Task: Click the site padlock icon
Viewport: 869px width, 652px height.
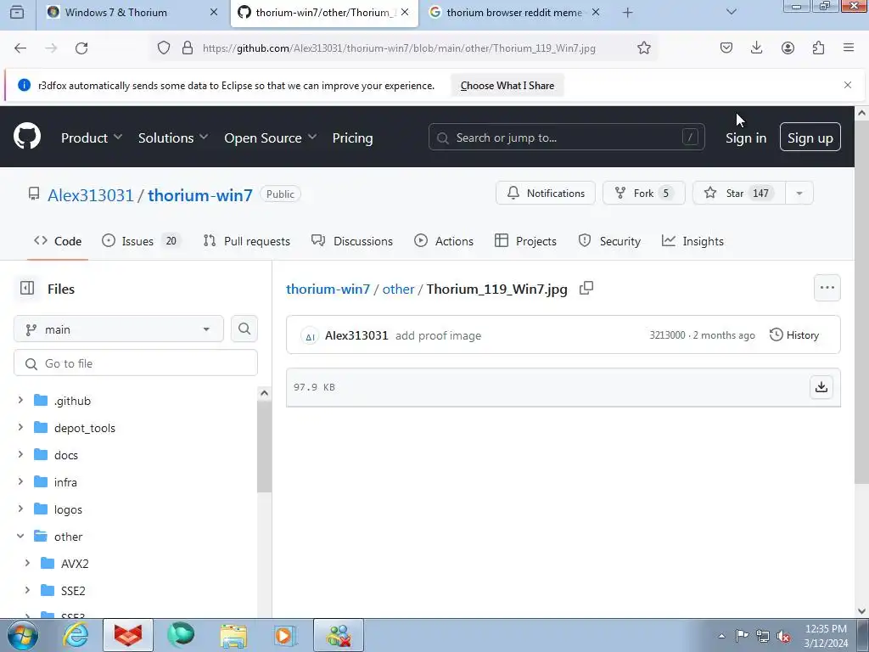Action: [x=188, y=48]
